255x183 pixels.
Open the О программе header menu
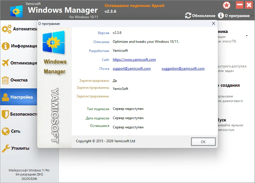(x=237, y=16)
